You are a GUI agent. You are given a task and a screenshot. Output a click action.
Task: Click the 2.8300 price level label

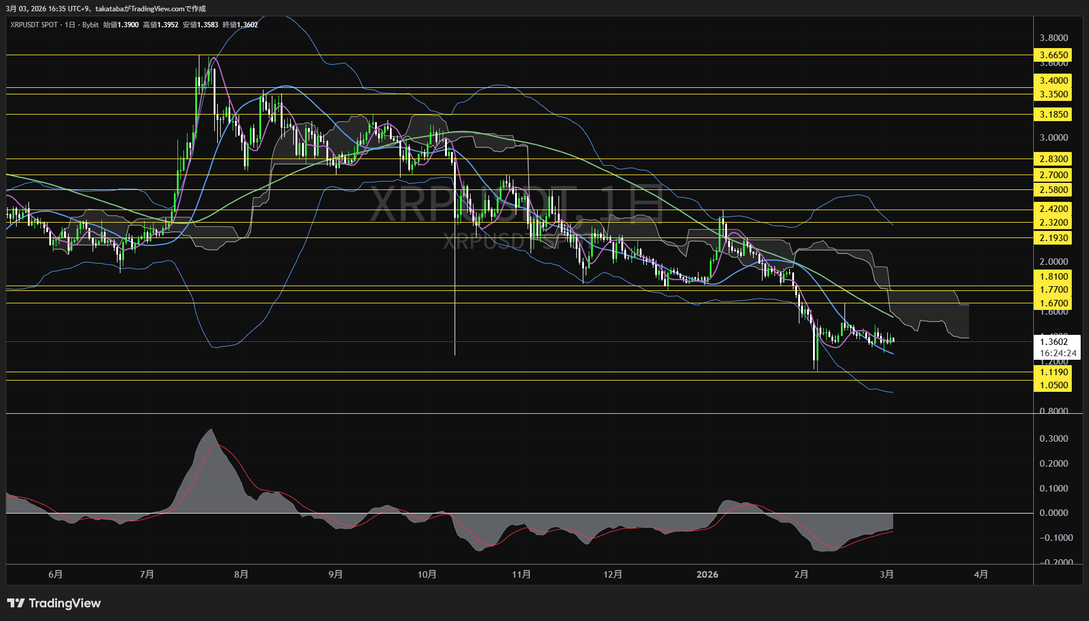coord(1053,159)
